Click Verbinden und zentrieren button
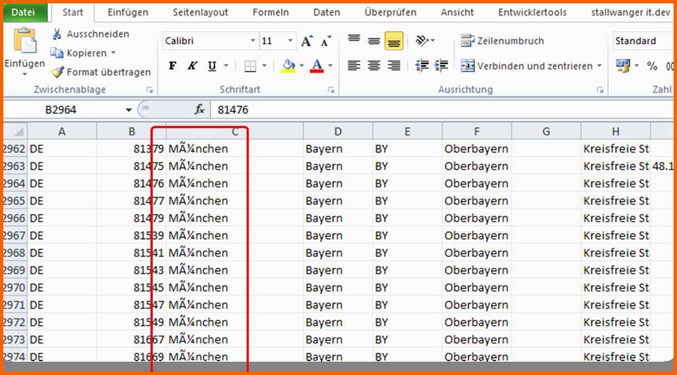 (526, 66)
